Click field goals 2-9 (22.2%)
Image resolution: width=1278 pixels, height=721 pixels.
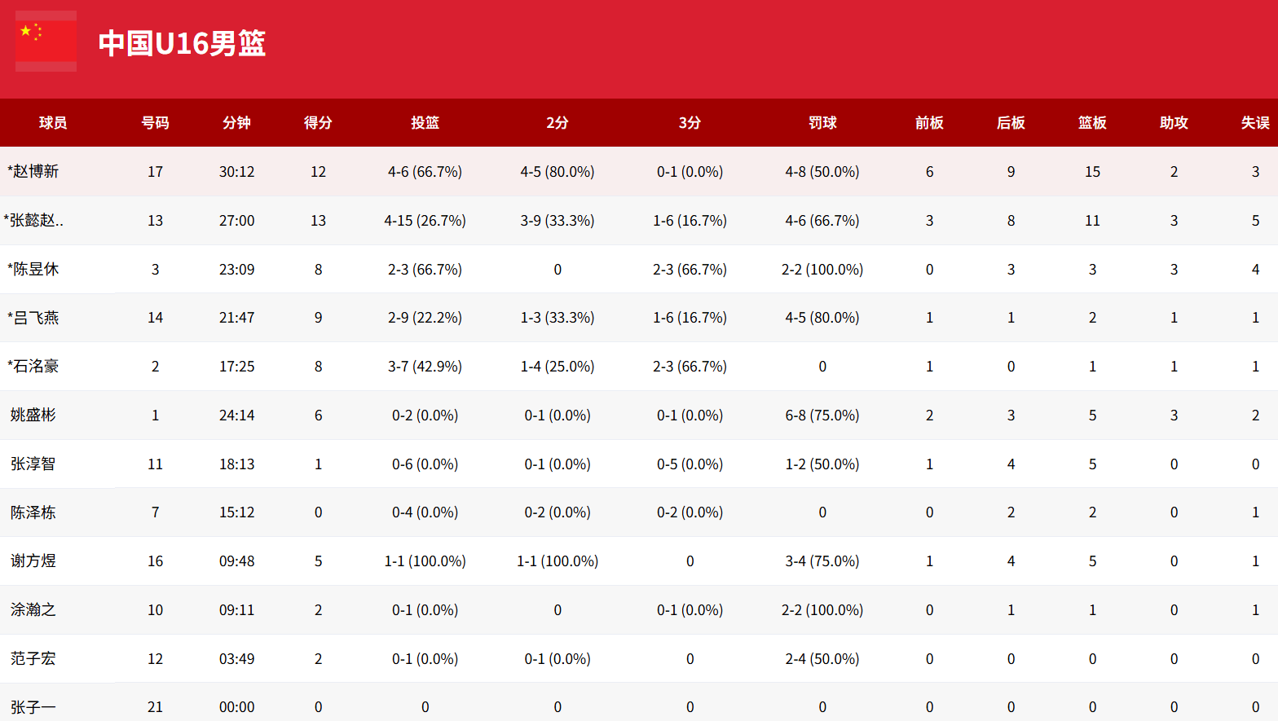pyautogui.click(x=425, y=318)
